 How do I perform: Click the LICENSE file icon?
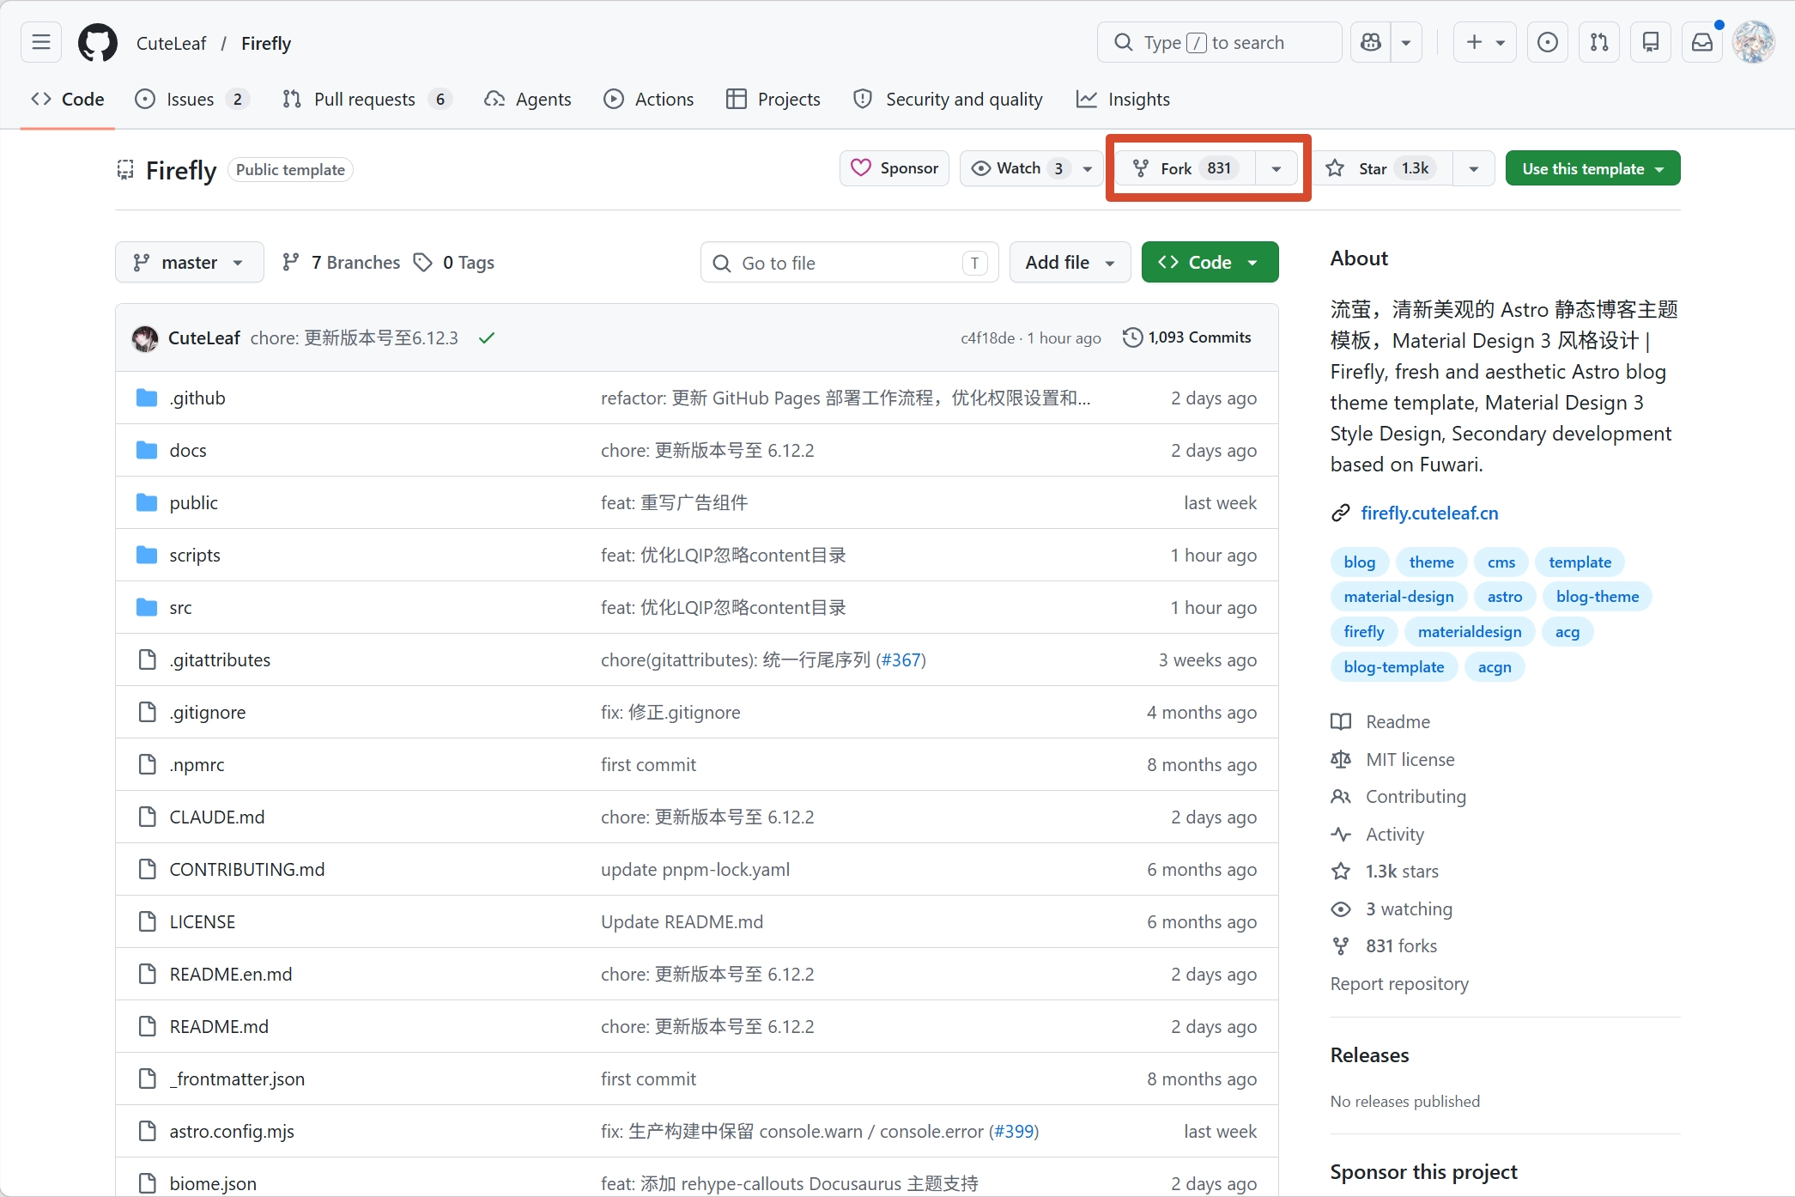click(x=148, y=921)
